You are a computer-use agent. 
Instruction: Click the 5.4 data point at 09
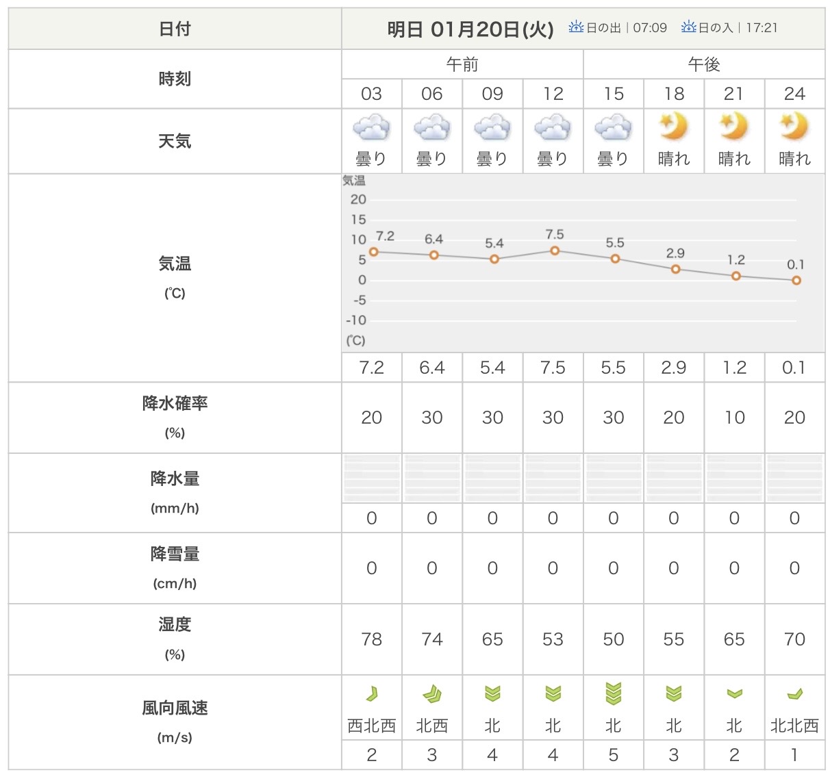tap(494, 259)
